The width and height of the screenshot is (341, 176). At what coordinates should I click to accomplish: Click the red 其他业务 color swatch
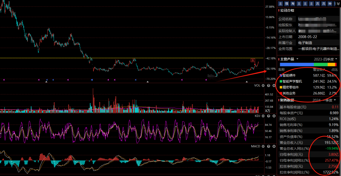click(281, 93)
